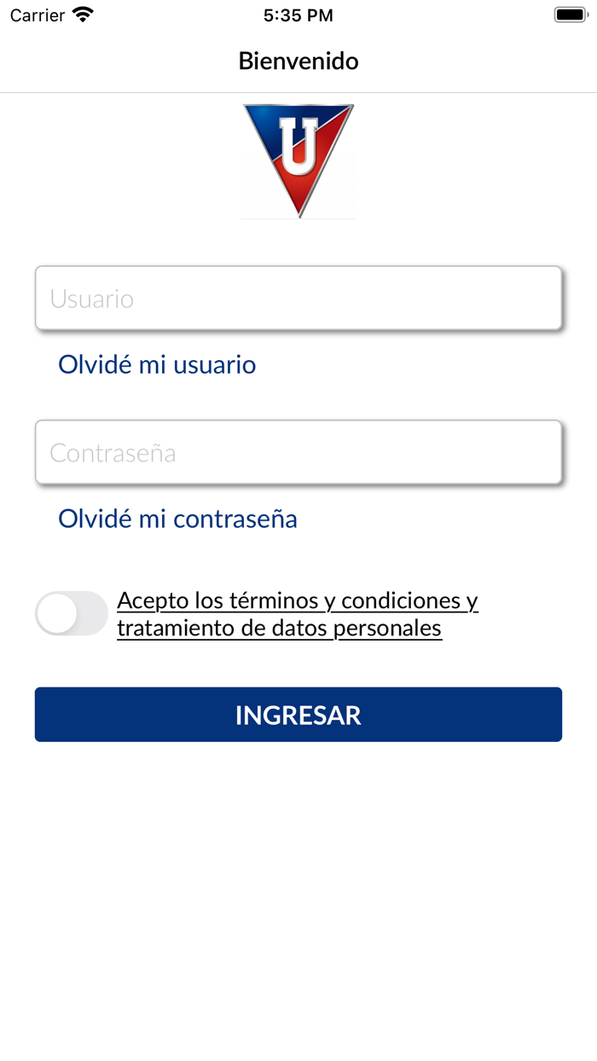Image resolution: width=597 pixels, height=1061 pixels.
Task: Click the battery indicator icon
Action: coord(570,14)
